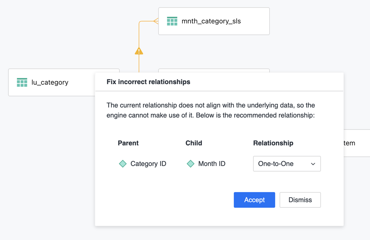Screen dimensions: 370x240
Task: Click the Category ID diamond attribute icon
Action: pos(123,164)
